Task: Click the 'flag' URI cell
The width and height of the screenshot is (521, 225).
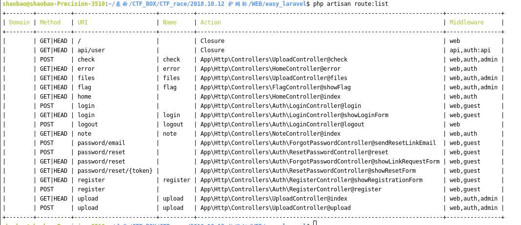Action: [84, 87]
